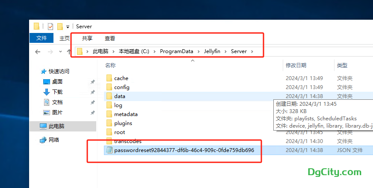Click the 下载 blue arrow icon

pyautogui.click(x=46, y=92)
